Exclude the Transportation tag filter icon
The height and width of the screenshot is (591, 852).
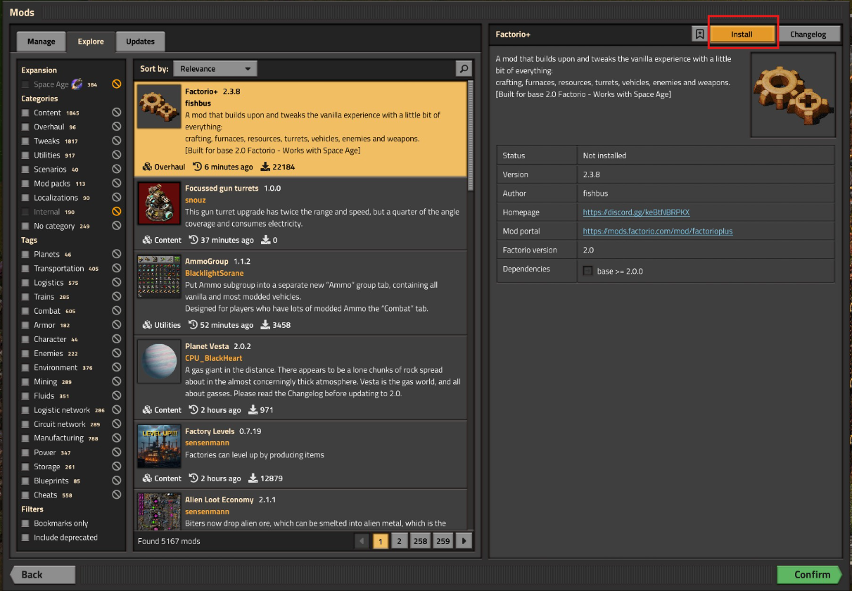(117, 268)
